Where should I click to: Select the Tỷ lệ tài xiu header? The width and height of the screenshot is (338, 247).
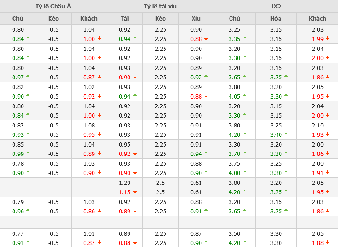(x=160, y=7)
